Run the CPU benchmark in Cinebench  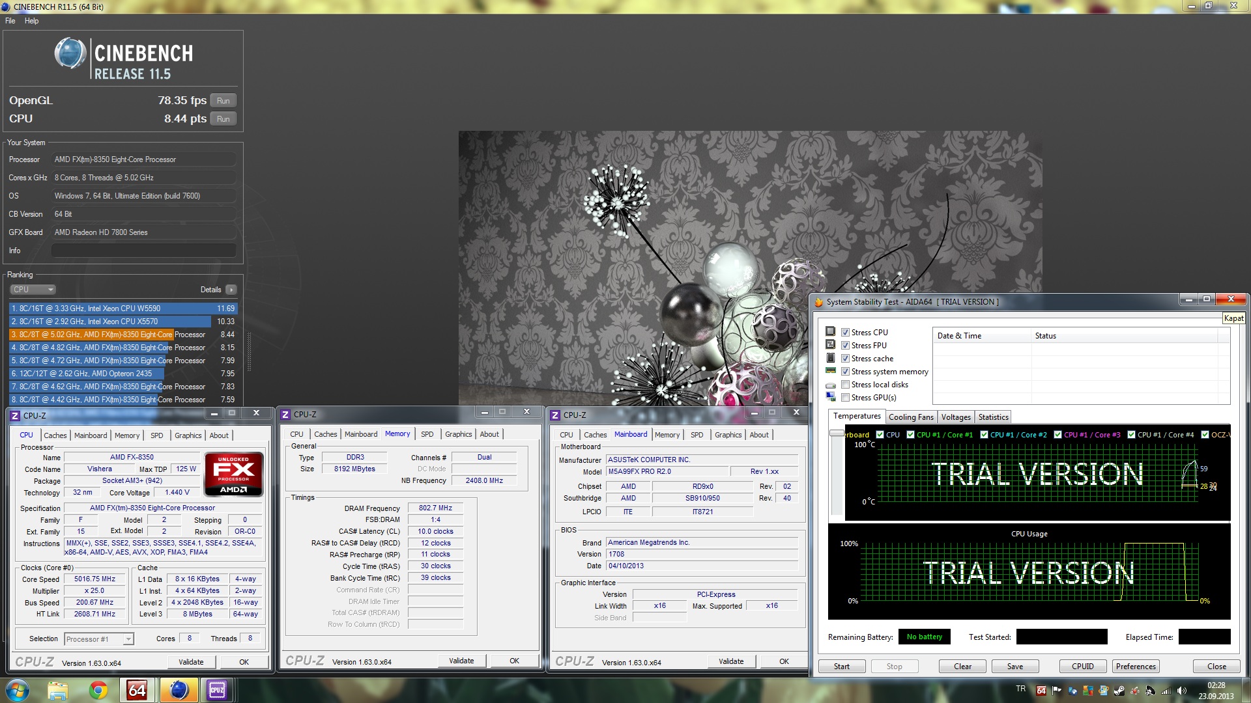(x=223, y=118)
